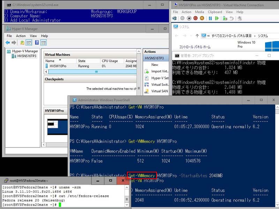Click the Enhanced Session toolbar icon
Image resolution: width=279 pixels, height=209 pixels.
click(240, 18)
